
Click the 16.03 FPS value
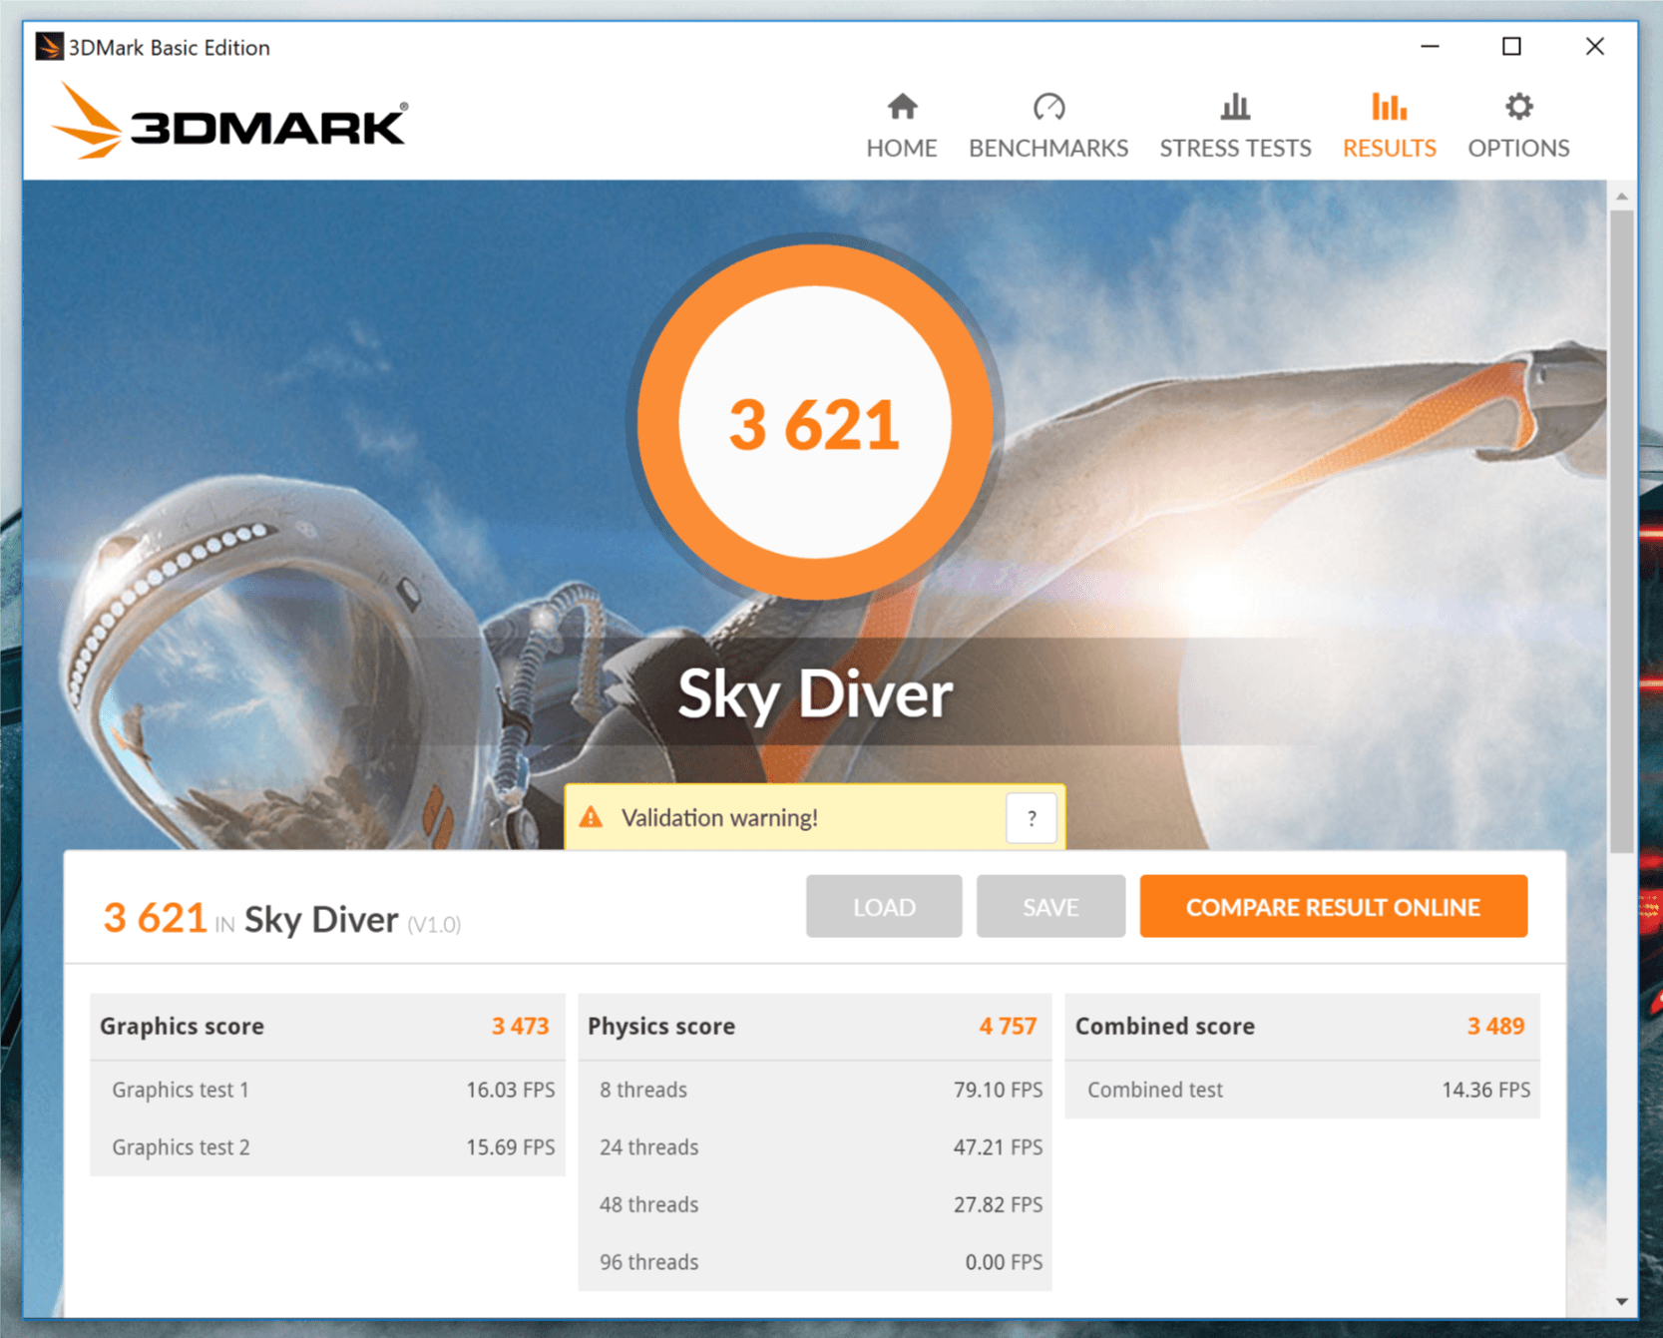[x=510, y=1090]
